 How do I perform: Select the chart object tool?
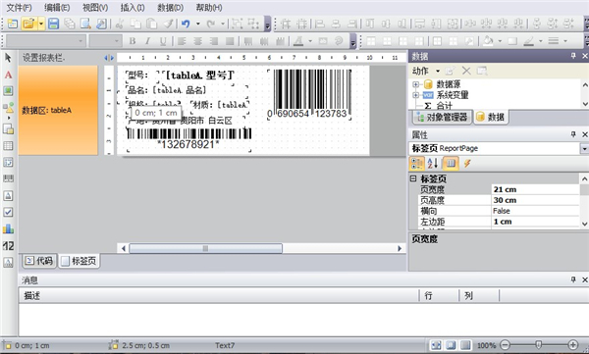[x=8, y=229]
